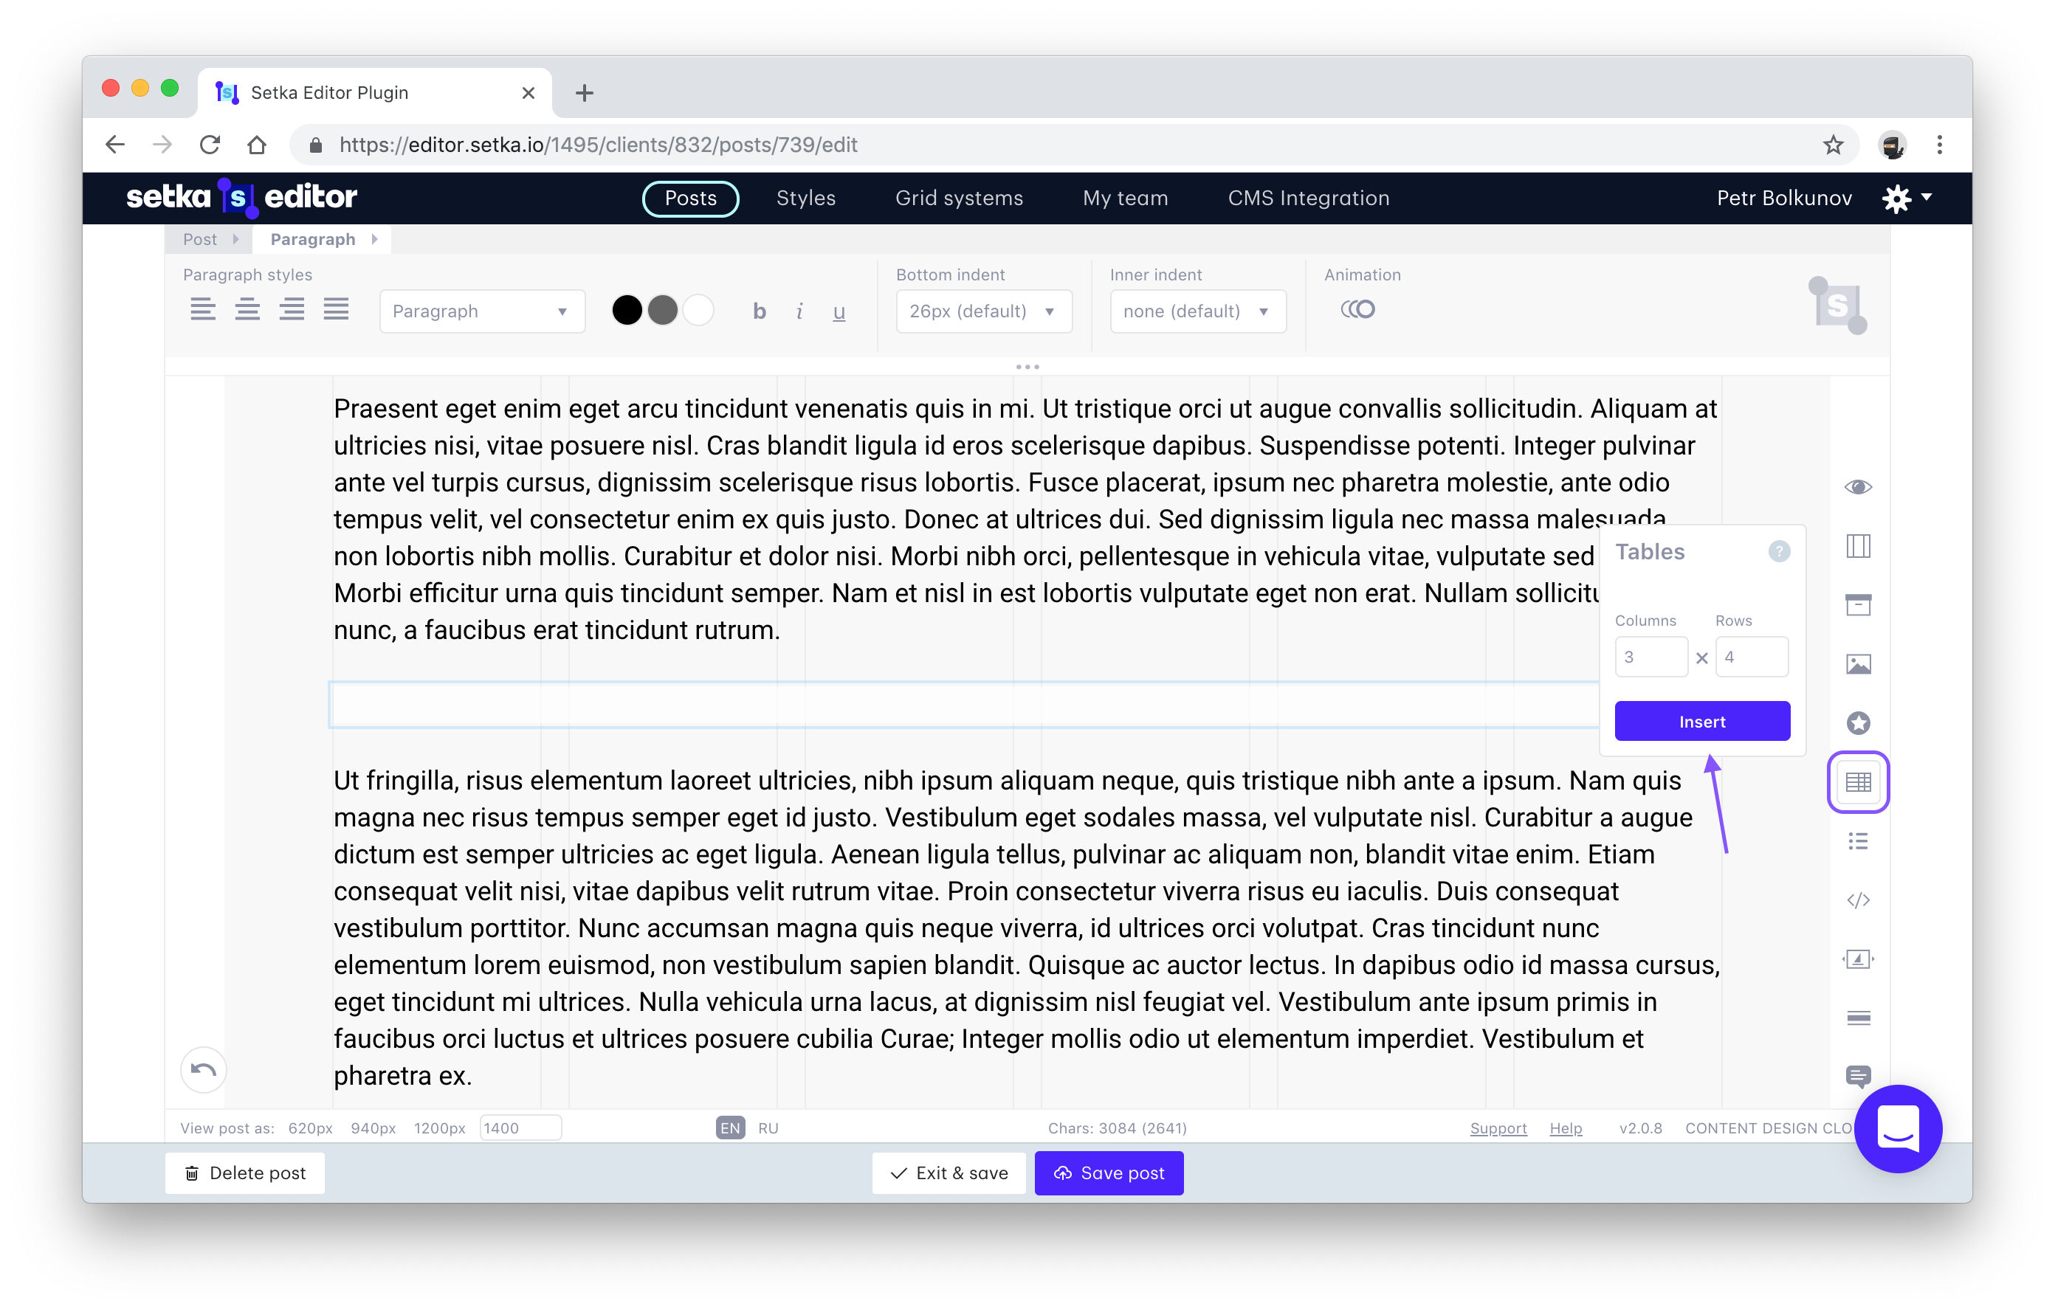Image resolution: width=2055 pixels, height=1312 pixels.
Task: Select the black text color swatch
Action: coord(627,311)
